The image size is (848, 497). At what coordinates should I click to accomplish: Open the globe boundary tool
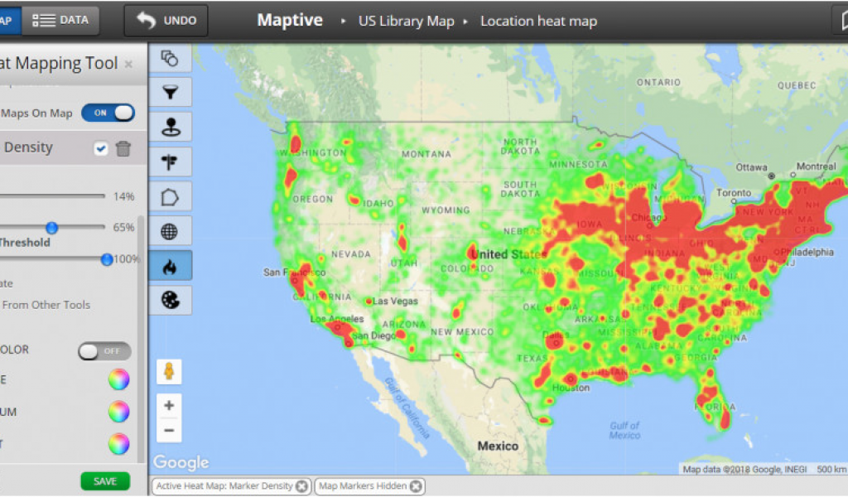tap(170, 231)
